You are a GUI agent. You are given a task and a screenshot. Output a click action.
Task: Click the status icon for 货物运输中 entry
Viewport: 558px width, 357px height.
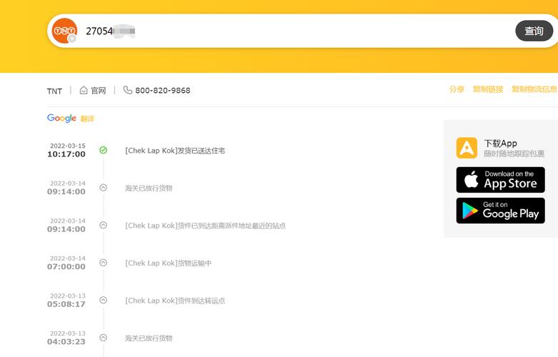tap(103, 263)
